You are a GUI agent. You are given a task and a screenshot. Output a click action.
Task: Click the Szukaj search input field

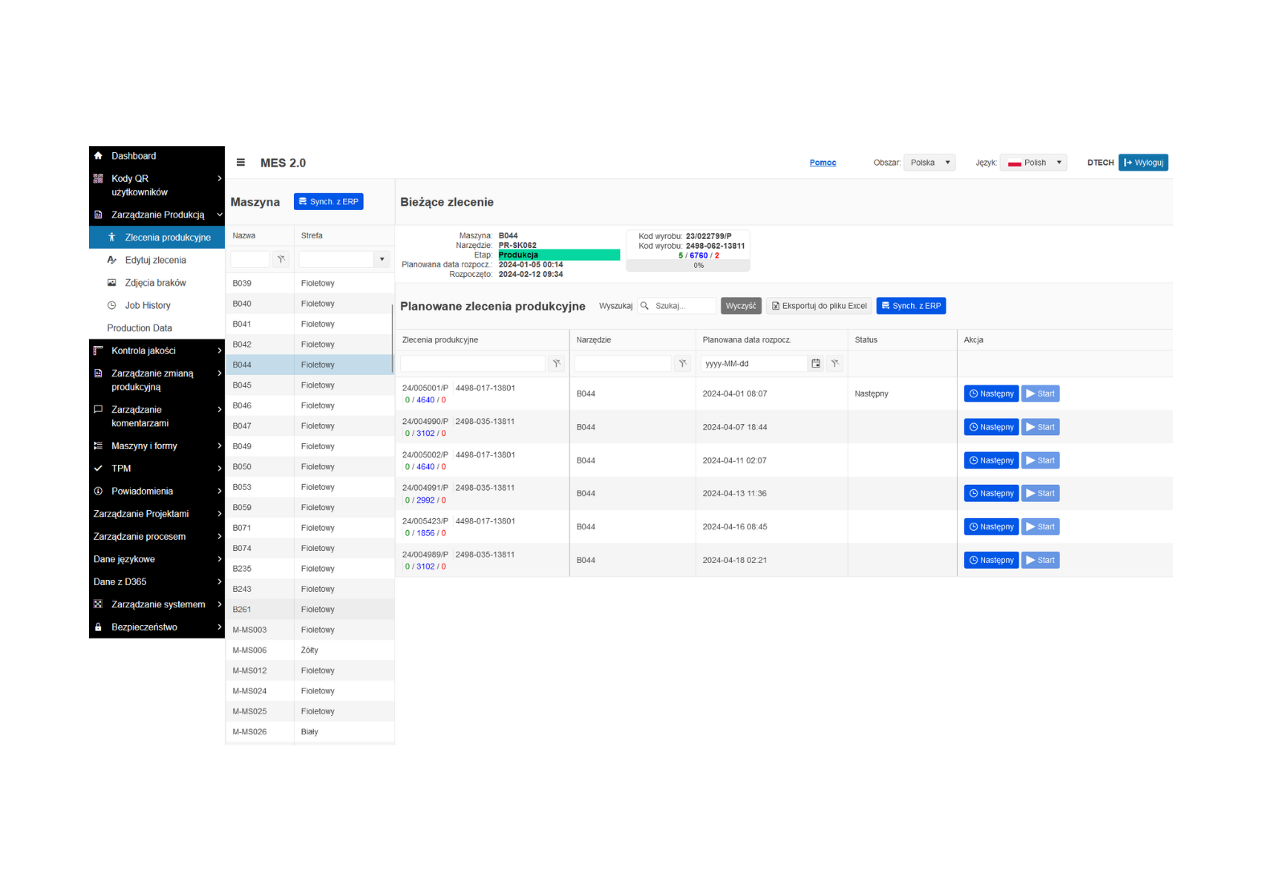682,306
